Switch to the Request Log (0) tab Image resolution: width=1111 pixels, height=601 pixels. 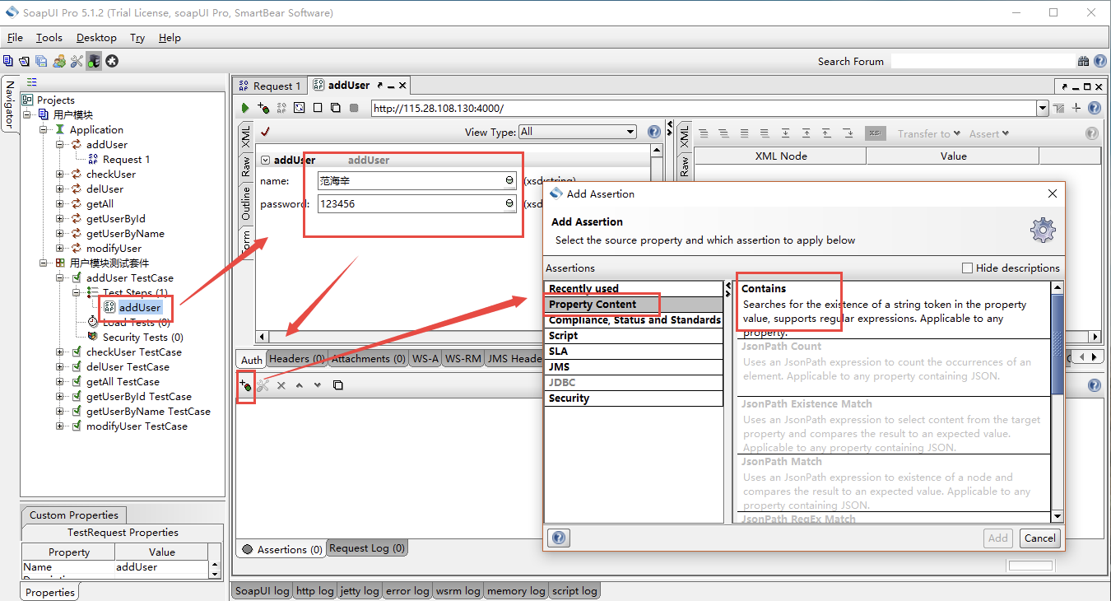point(367,548)
